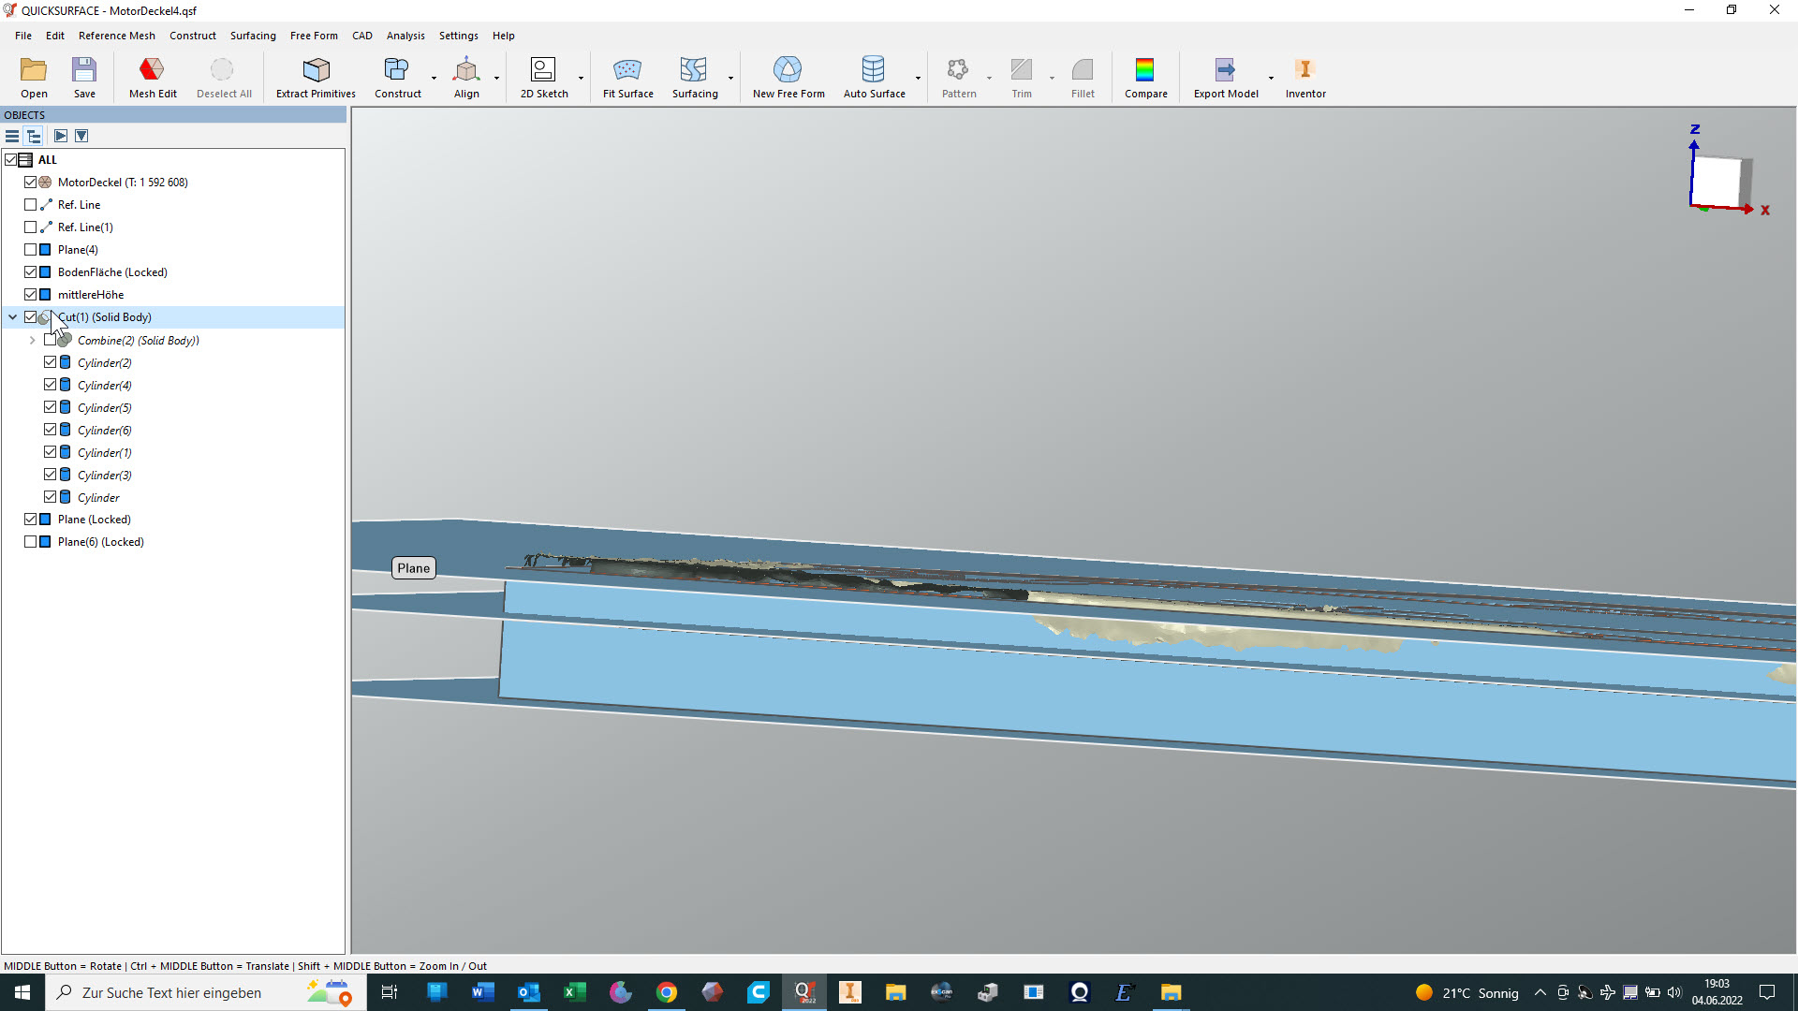Select the Fit Surface tool
The width and height of the screenshot is (1798, 1011).
pos(627,77)
